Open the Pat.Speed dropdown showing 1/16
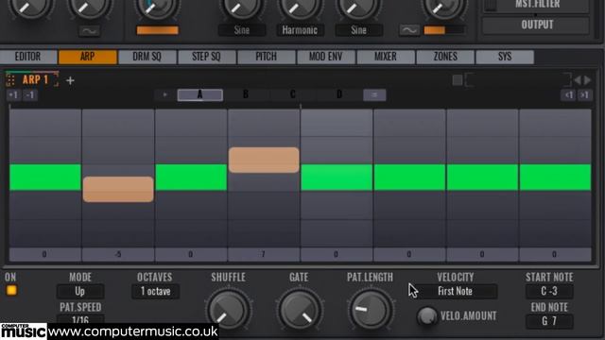 (80, 319)
